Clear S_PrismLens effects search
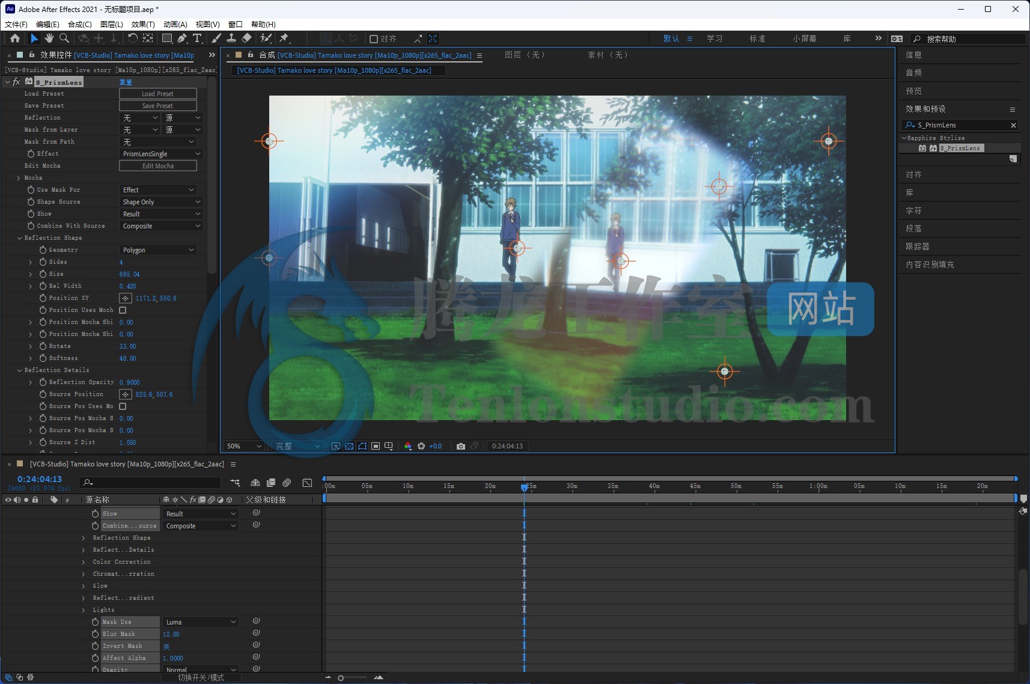Image resolution: width=1030 pixels, height=684 pixels. 1013,125
